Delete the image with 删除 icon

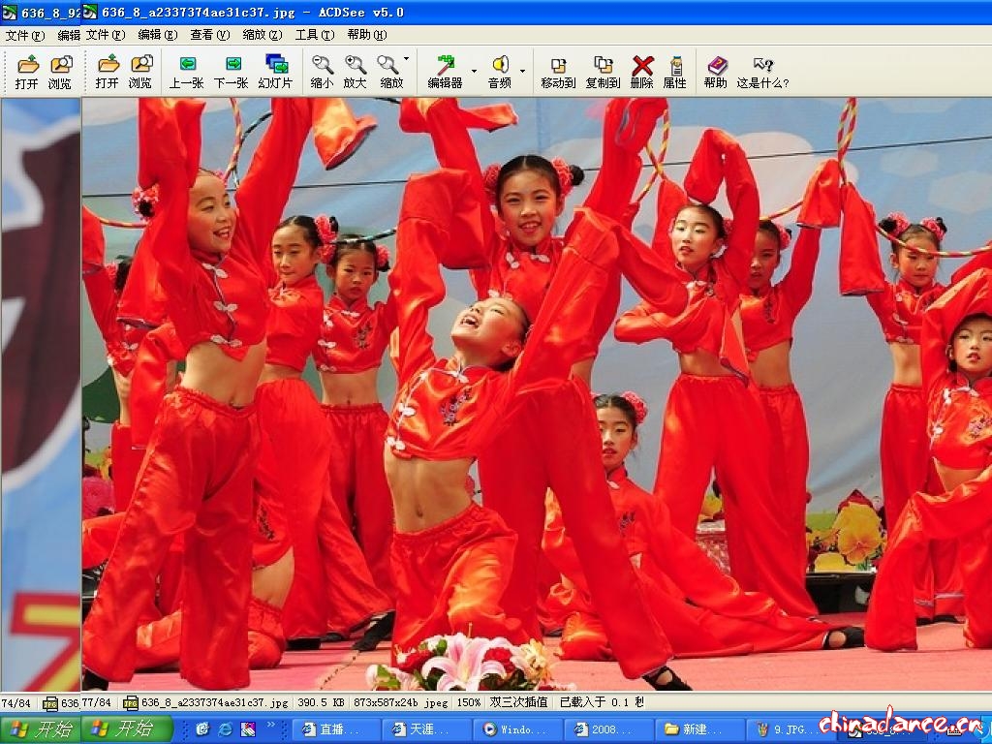641,71
